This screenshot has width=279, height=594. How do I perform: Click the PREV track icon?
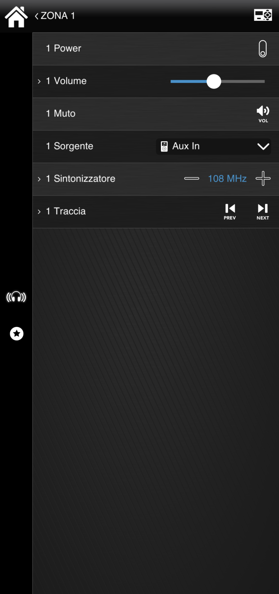pos(230,211)
